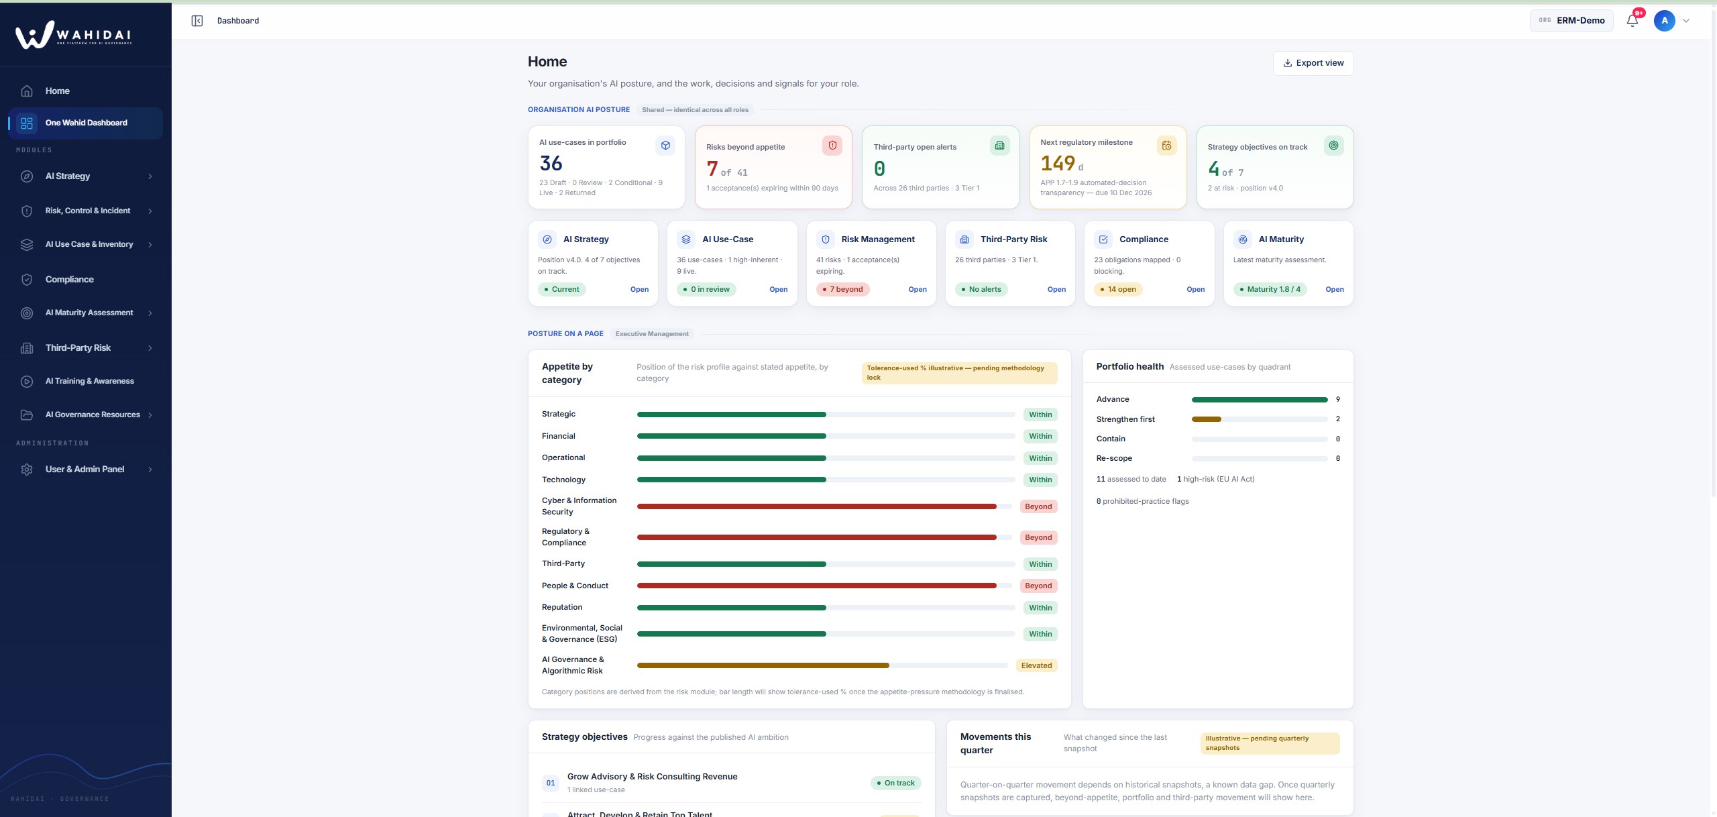Click AI Governance Resources folder icon
Screen dimensions: 1717x817
coord(27,415)
